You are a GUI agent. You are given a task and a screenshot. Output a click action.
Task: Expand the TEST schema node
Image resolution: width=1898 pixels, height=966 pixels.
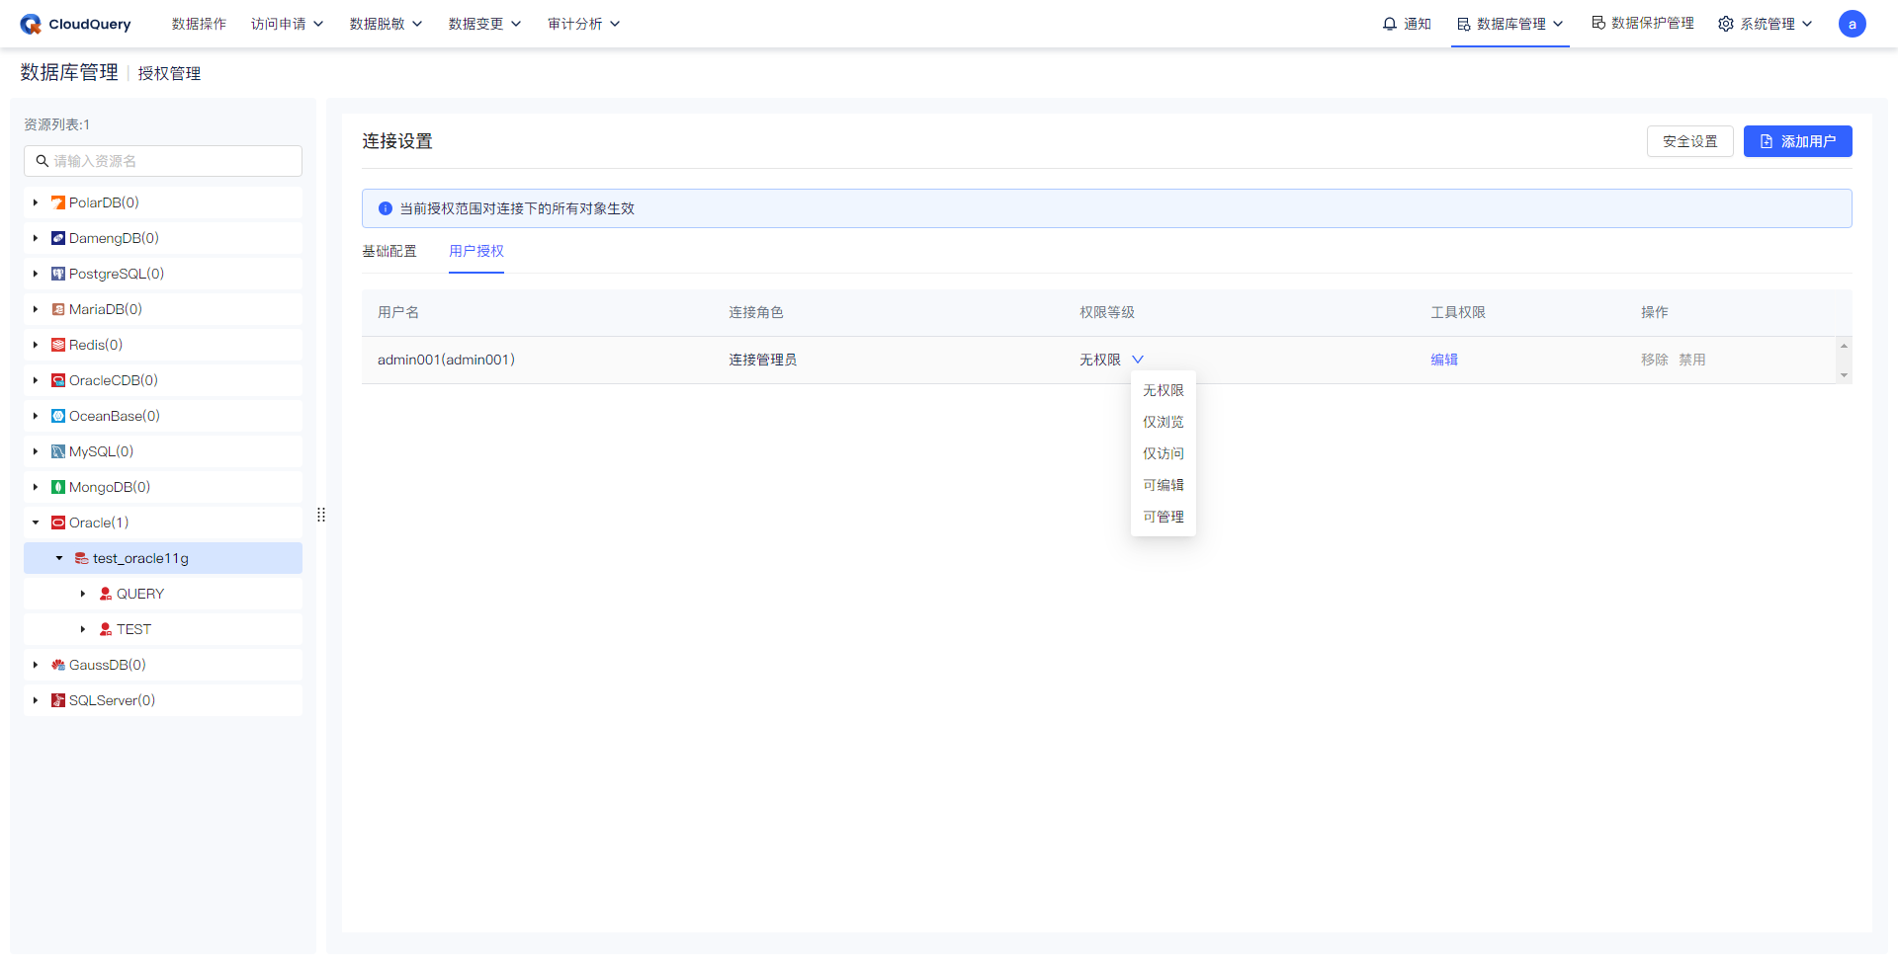83,629
